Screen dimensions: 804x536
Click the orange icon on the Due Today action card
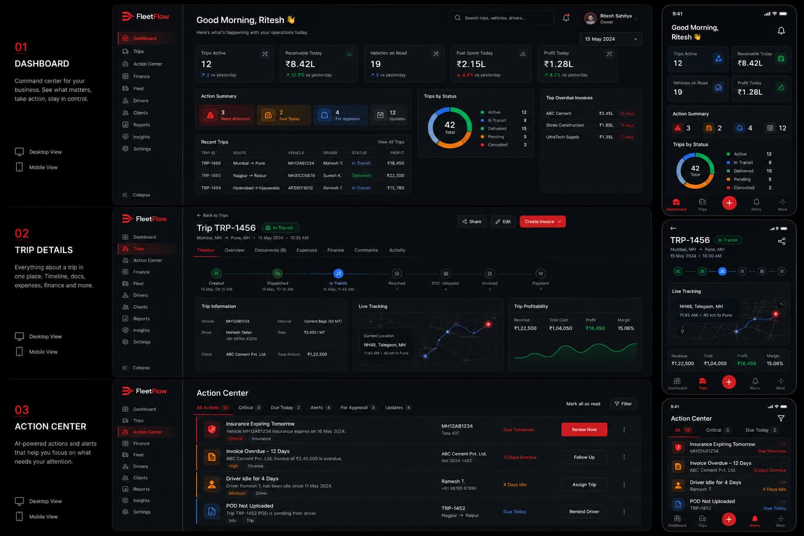pos(268,115)
